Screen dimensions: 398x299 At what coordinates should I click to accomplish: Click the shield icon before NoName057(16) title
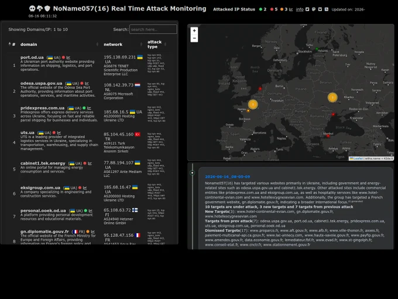(47, 9)
